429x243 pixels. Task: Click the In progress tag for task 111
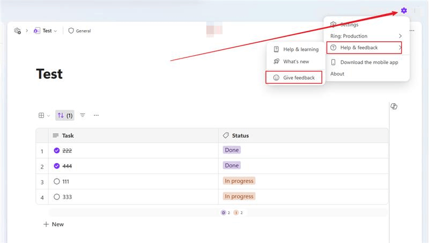coord(239,181)
